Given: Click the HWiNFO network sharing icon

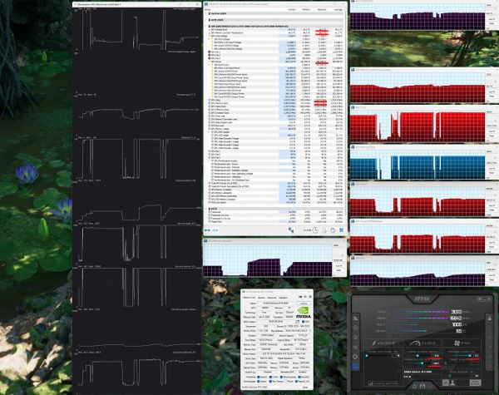Looking at the screenshot, I should tap(291, 230).
